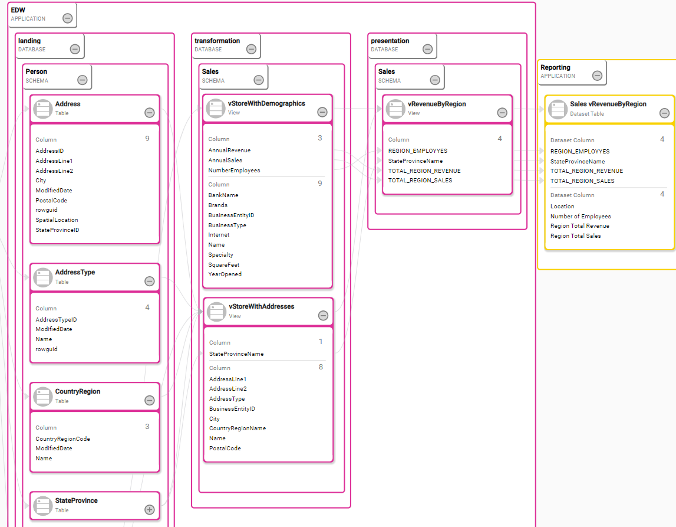This screenshot has height=527, width=676.
Task: Click the Address table icon
Action: click(42, 109)
